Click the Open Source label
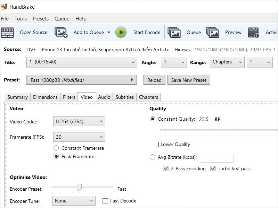Image resolution: width=278 pixels, height=208 pixels. [33, 32]
